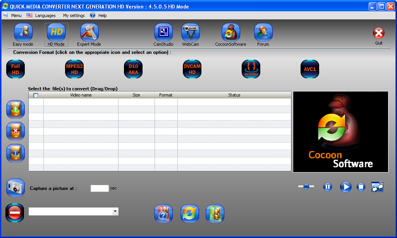Adjust the preview volume slider
Viewport: 397px width, 238px height.
[306, 186]
